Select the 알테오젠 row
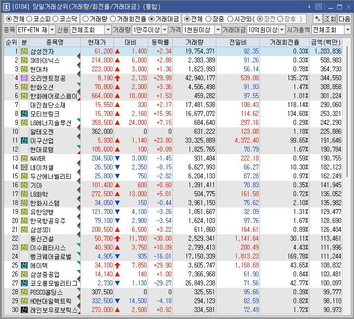Viewport: 354px width, 319px height. click(173, 131)
